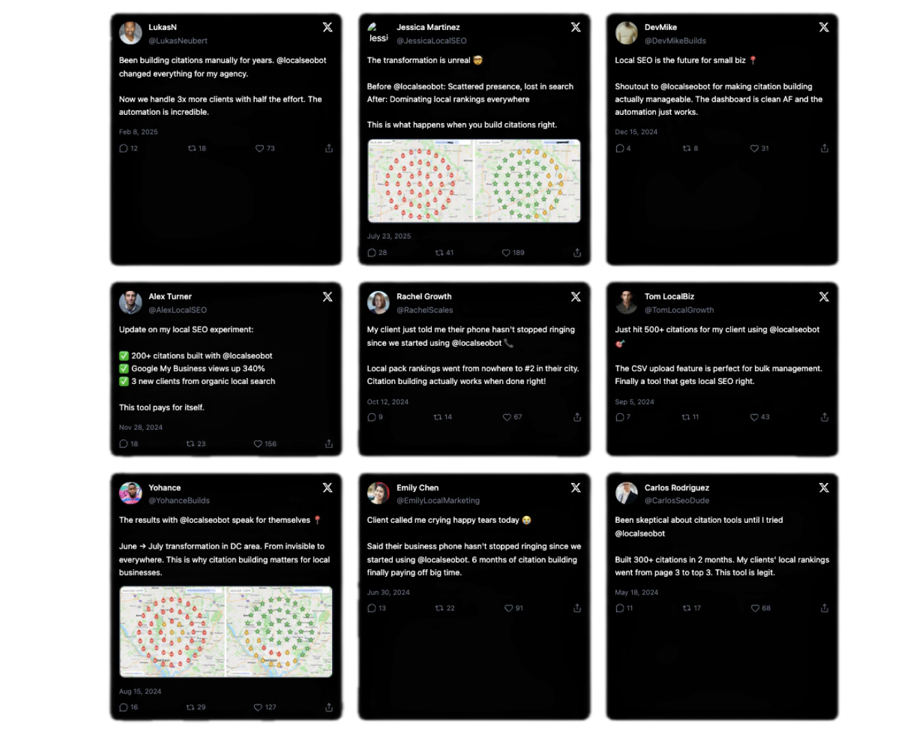The width and height of the screenshot is (910, 738).
Task: Click the X logo on Carlos Rodriguez's tweet
Action: (824, 488)
